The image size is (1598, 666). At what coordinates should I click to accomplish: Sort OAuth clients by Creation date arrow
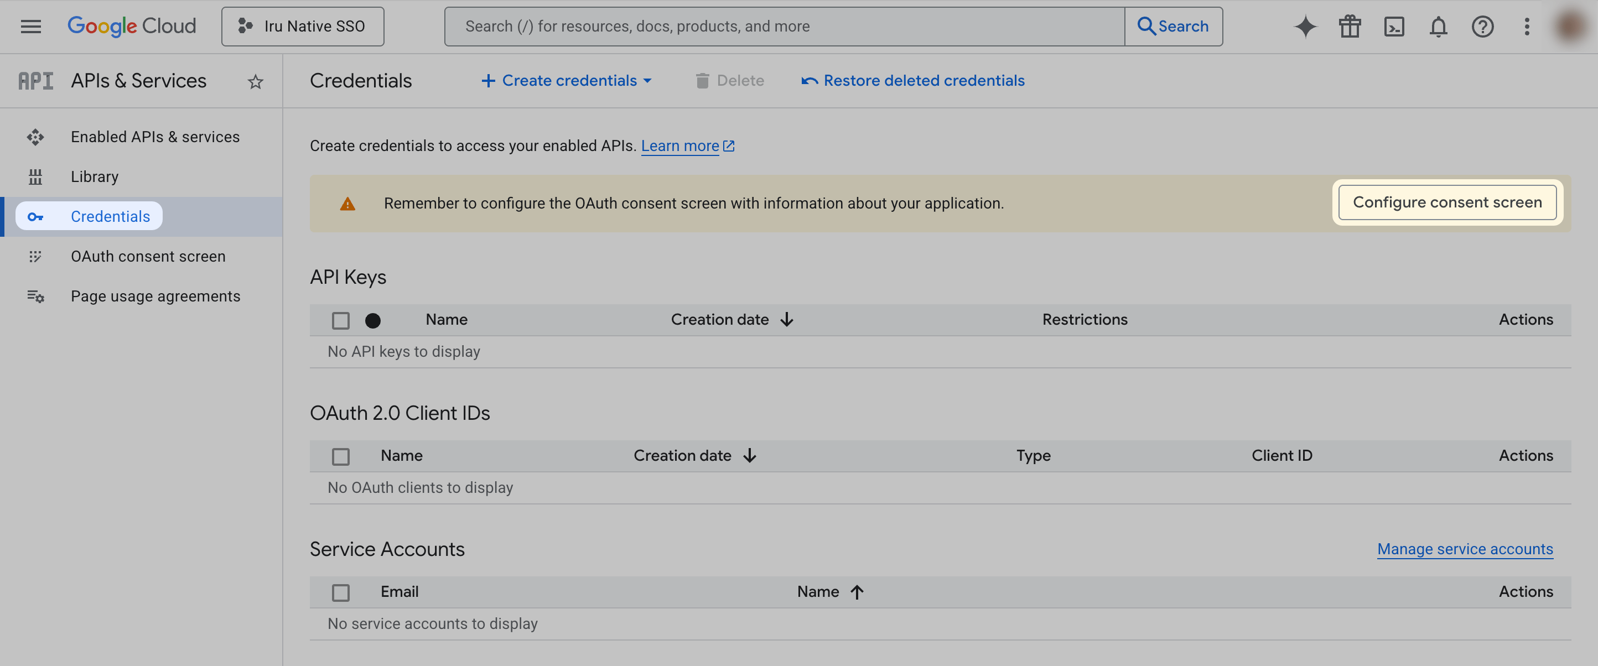click(749, 456)
